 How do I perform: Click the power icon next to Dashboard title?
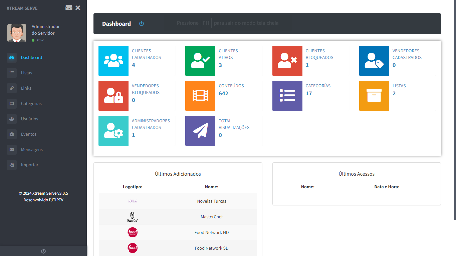pyautogui.click(x=142, y=24)
